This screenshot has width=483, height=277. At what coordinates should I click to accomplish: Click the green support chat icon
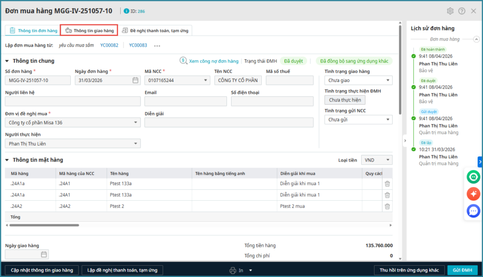coord(473,177)
